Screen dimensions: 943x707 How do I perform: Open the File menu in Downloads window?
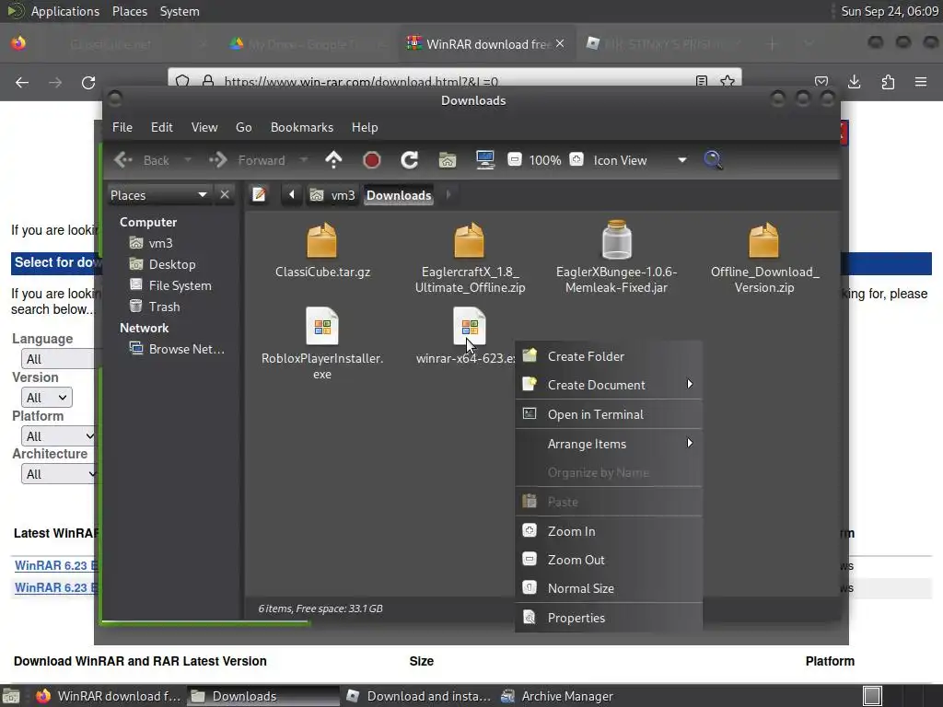(x=122, y=127)
